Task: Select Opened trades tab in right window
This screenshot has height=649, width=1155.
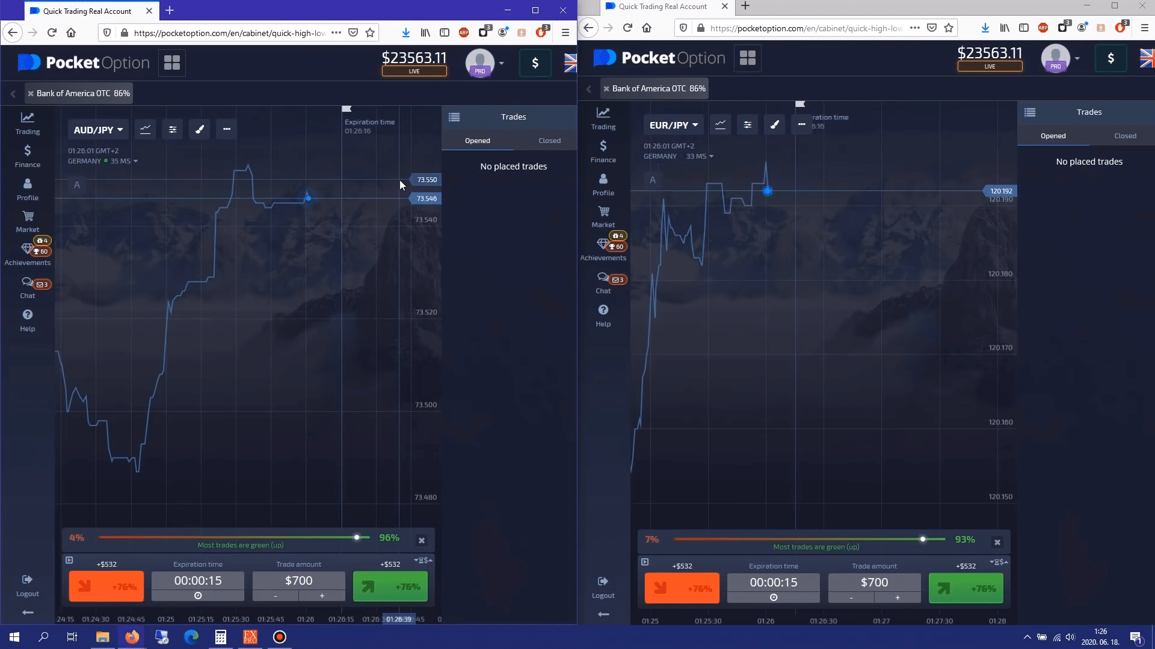Action: 1053,136
